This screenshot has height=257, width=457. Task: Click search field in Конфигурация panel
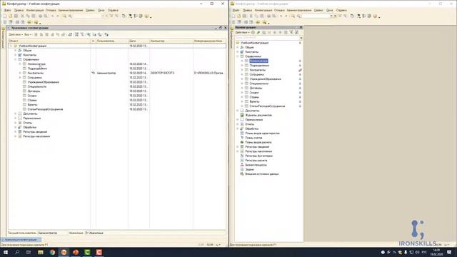coord(267,38)
